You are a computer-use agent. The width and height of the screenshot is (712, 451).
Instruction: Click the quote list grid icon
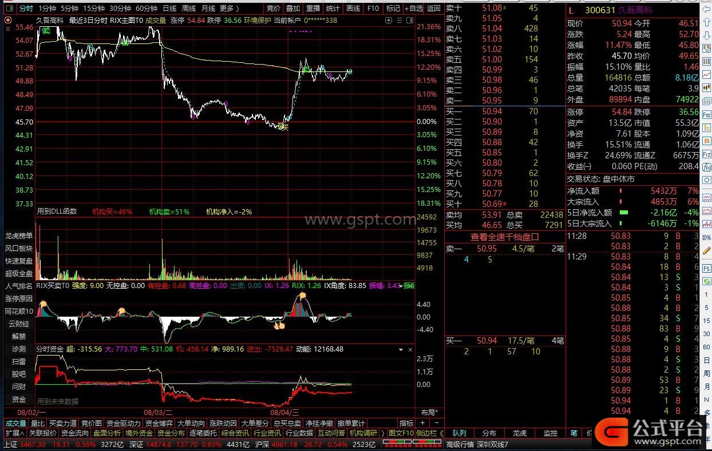(x=706, y=60)
